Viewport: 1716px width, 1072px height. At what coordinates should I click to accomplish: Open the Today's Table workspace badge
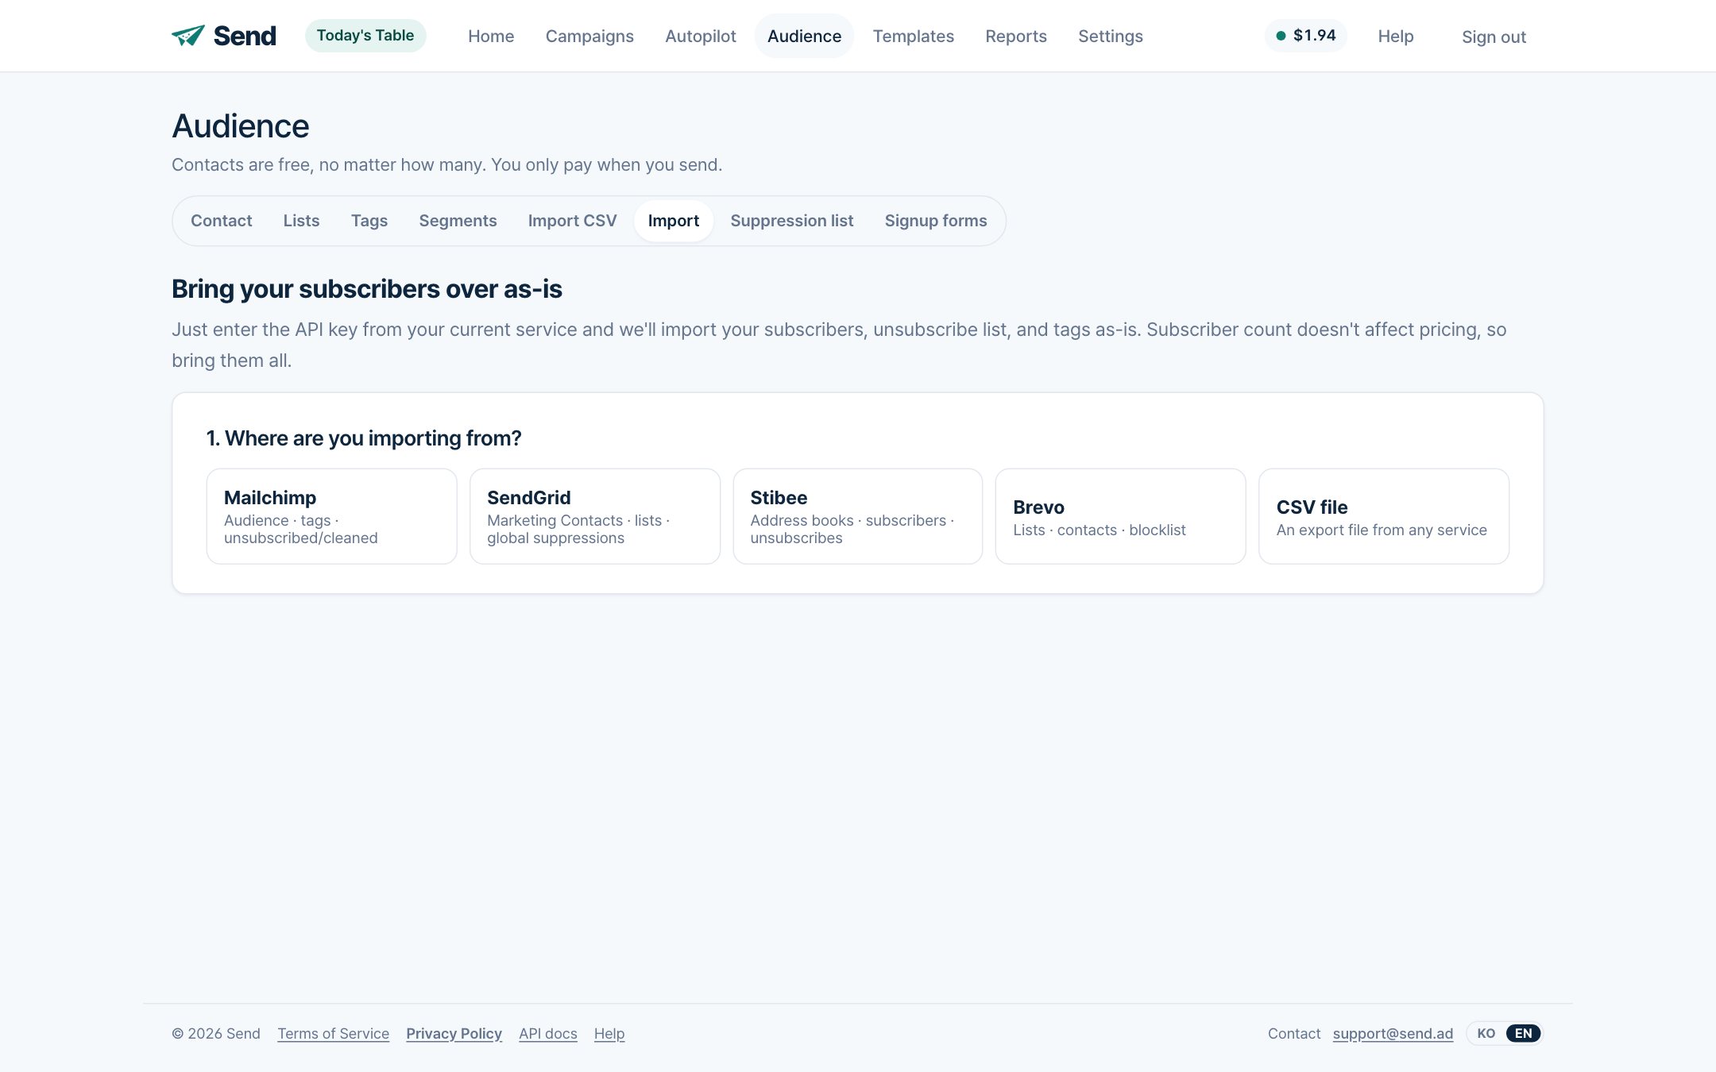tap(365, 36)
